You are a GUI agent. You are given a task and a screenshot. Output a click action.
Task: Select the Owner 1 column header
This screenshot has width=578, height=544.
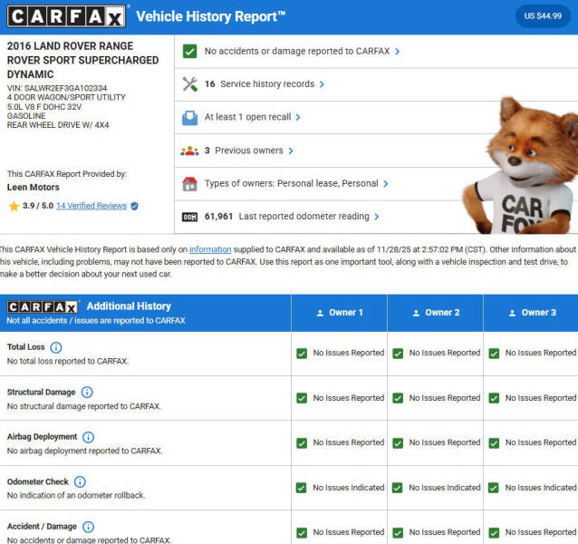pos(340,313)
